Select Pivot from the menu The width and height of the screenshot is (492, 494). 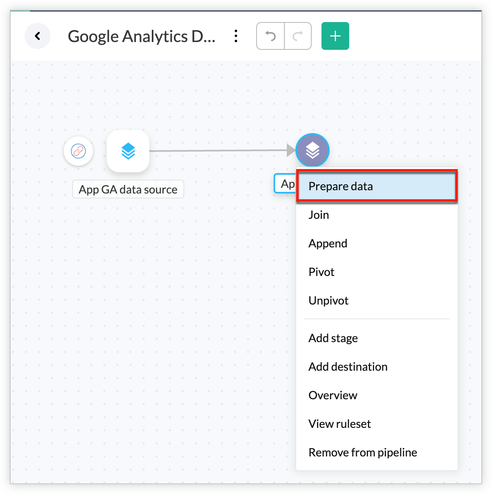coord(321,272)
